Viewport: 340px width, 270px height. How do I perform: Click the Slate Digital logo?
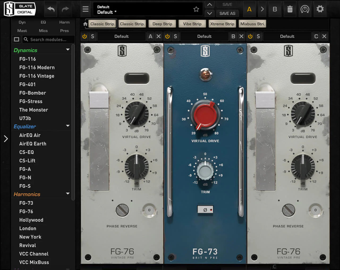pyautogui.click(x=20, y=9)
